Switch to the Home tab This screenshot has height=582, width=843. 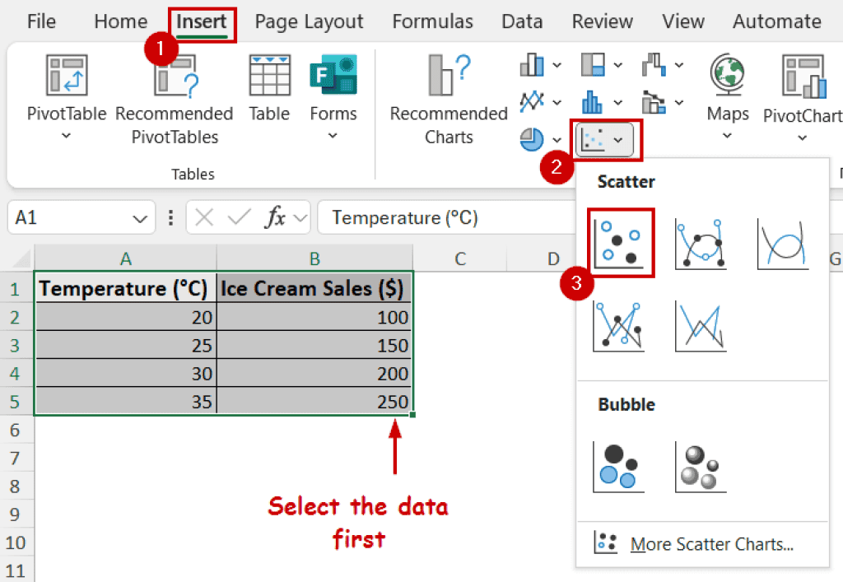[x=120, y=21]
